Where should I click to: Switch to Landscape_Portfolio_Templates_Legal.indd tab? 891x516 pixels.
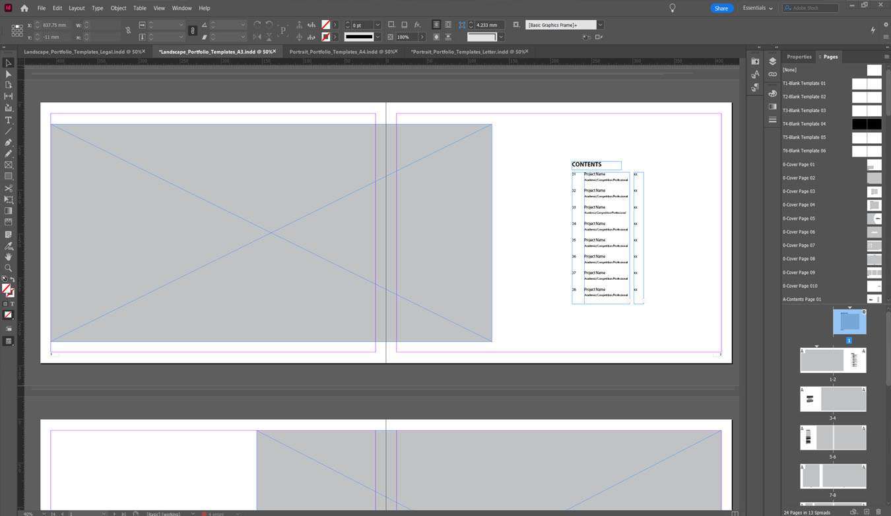click(82, 51)
